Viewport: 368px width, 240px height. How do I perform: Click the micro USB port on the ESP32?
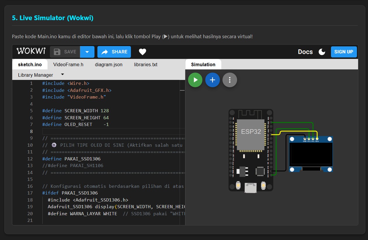pos(251,188)
